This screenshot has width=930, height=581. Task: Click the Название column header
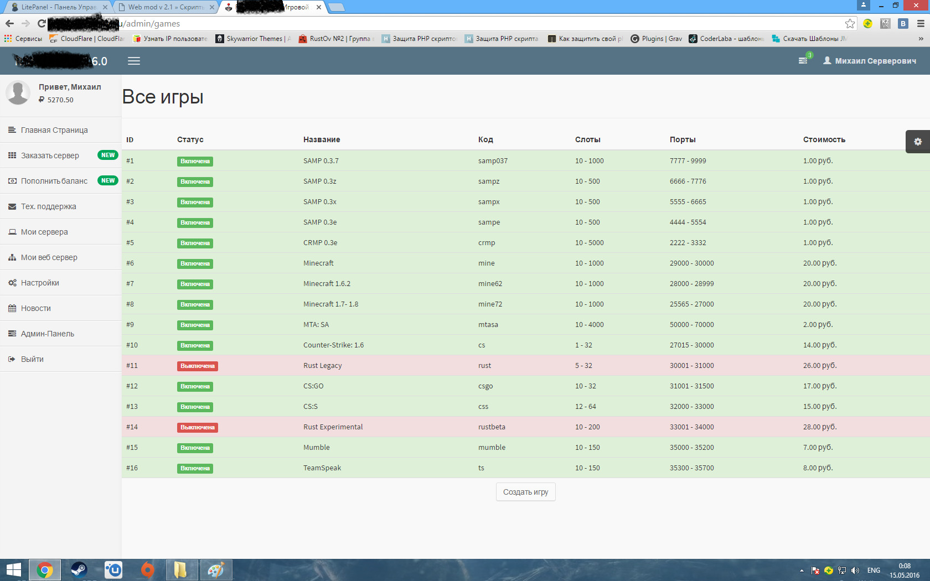(x=322, y=139)
